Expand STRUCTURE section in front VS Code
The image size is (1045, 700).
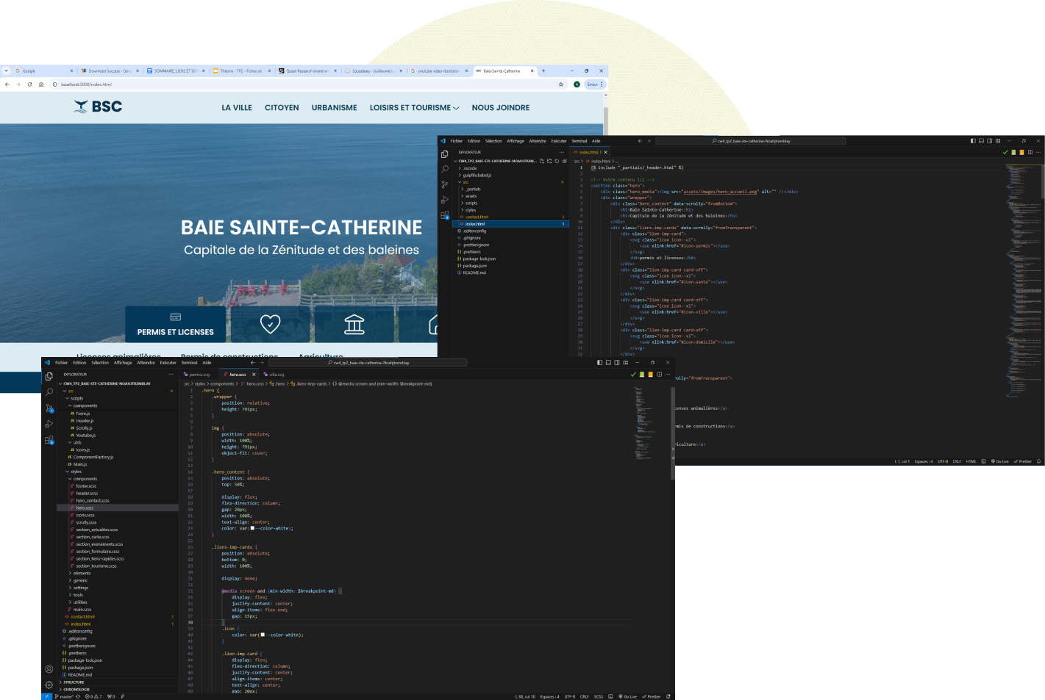pyautogui.click(x=118, y=682)
